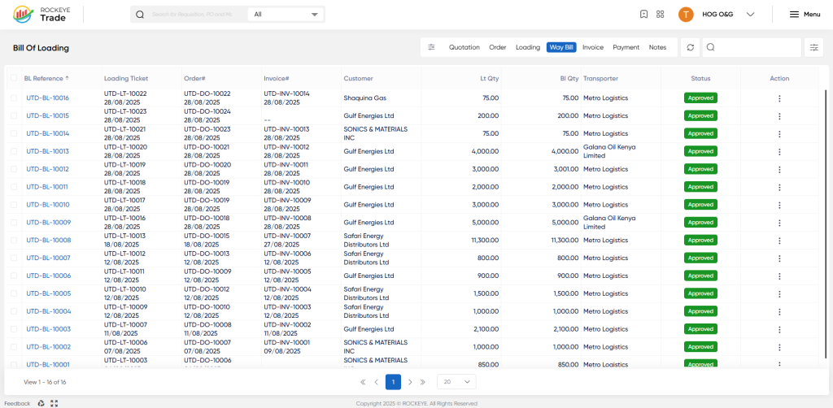The image size is (833, 408).
Task: Check the row UTD-BL-10012 checkbox
Action: click(x=14, y=169)
